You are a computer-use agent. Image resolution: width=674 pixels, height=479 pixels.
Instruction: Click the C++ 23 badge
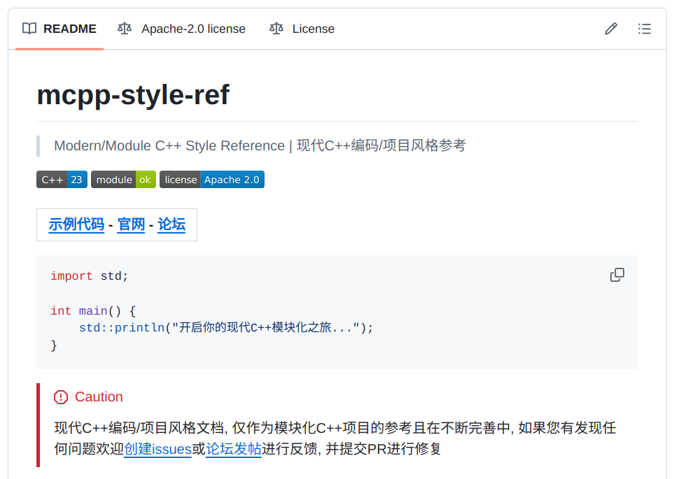pyautogui.click(x=62, y=180)
